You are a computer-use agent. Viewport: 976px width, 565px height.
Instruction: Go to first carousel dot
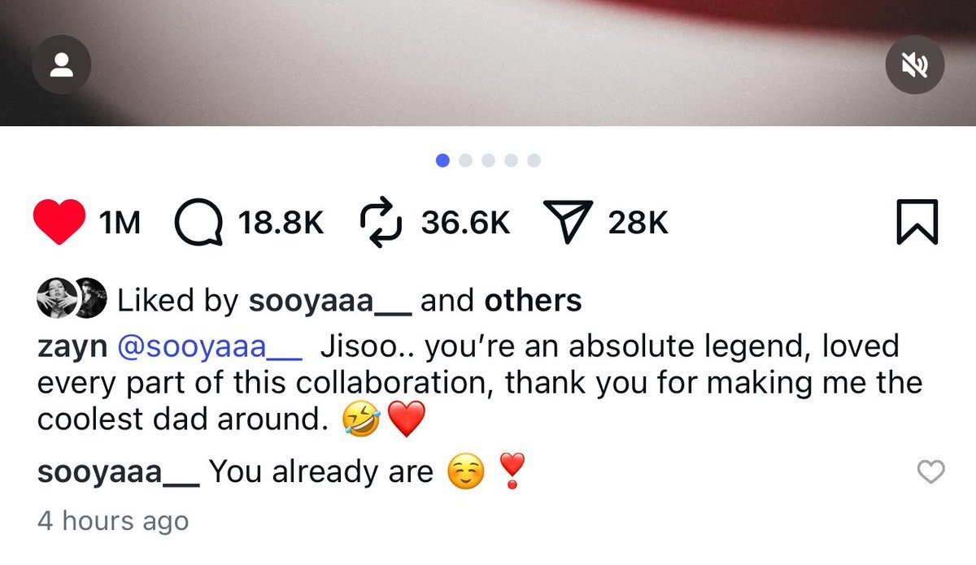point(442,160)
